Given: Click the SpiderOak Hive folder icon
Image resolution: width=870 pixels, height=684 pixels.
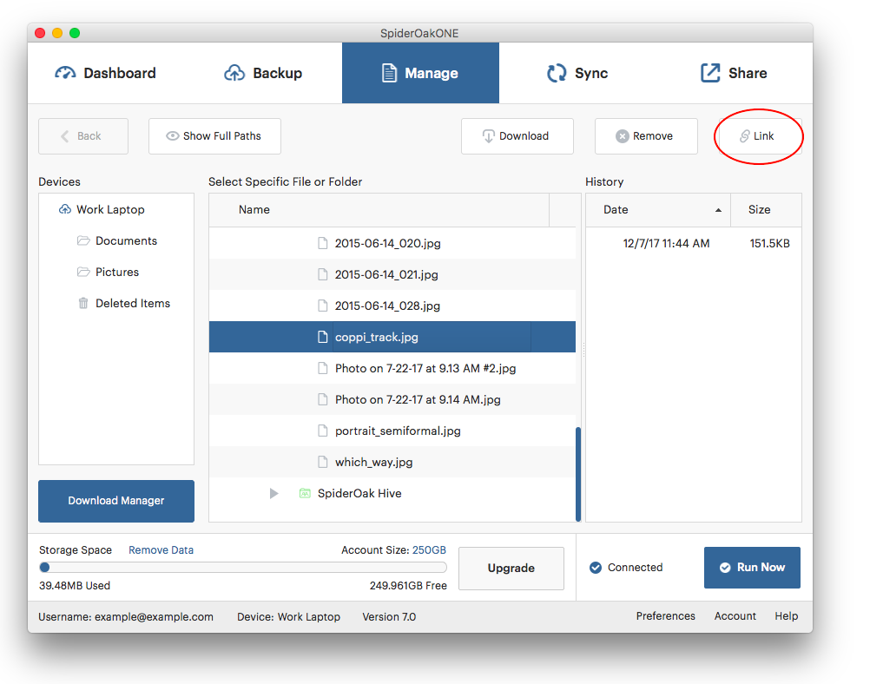Looking at the screenshot, I should point(305,493).
